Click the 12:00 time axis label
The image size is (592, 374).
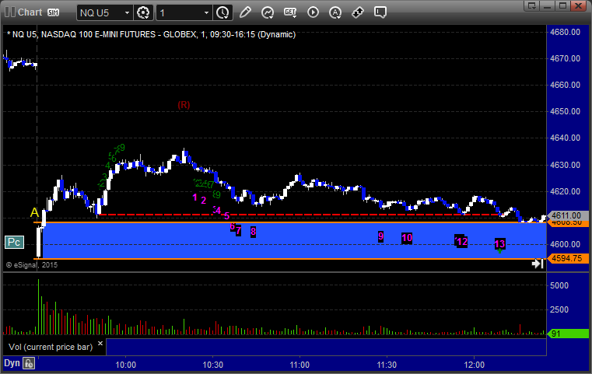click(x=475, y=365)
